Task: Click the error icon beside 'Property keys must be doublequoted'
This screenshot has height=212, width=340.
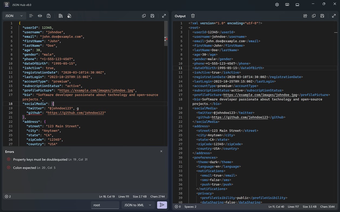Action: (x=9, y=159)
